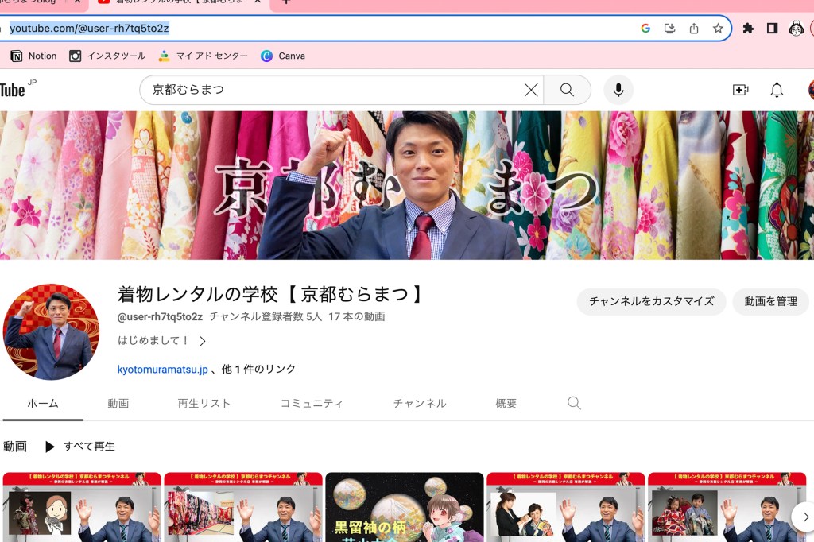Viewport: 814px width, 542px height.
Task: Visit the kyotomuramatsu.jp link
Action: point(162,369)
